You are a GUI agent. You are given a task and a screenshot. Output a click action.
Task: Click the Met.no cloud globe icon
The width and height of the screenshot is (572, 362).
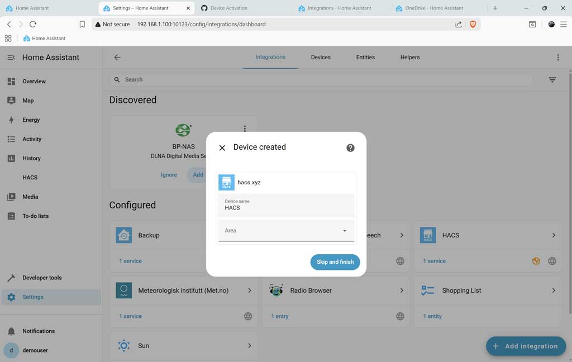tap(247, 316)
